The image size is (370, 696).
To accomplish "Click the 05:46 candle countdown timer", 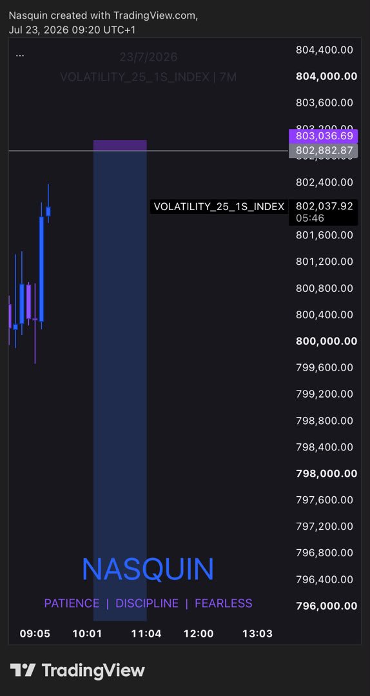I will 310,218.
